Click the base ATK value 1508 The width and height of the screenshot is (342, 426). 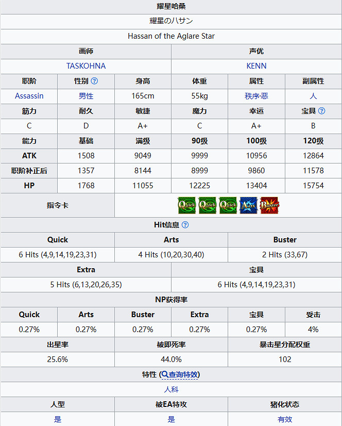(86, 156)
